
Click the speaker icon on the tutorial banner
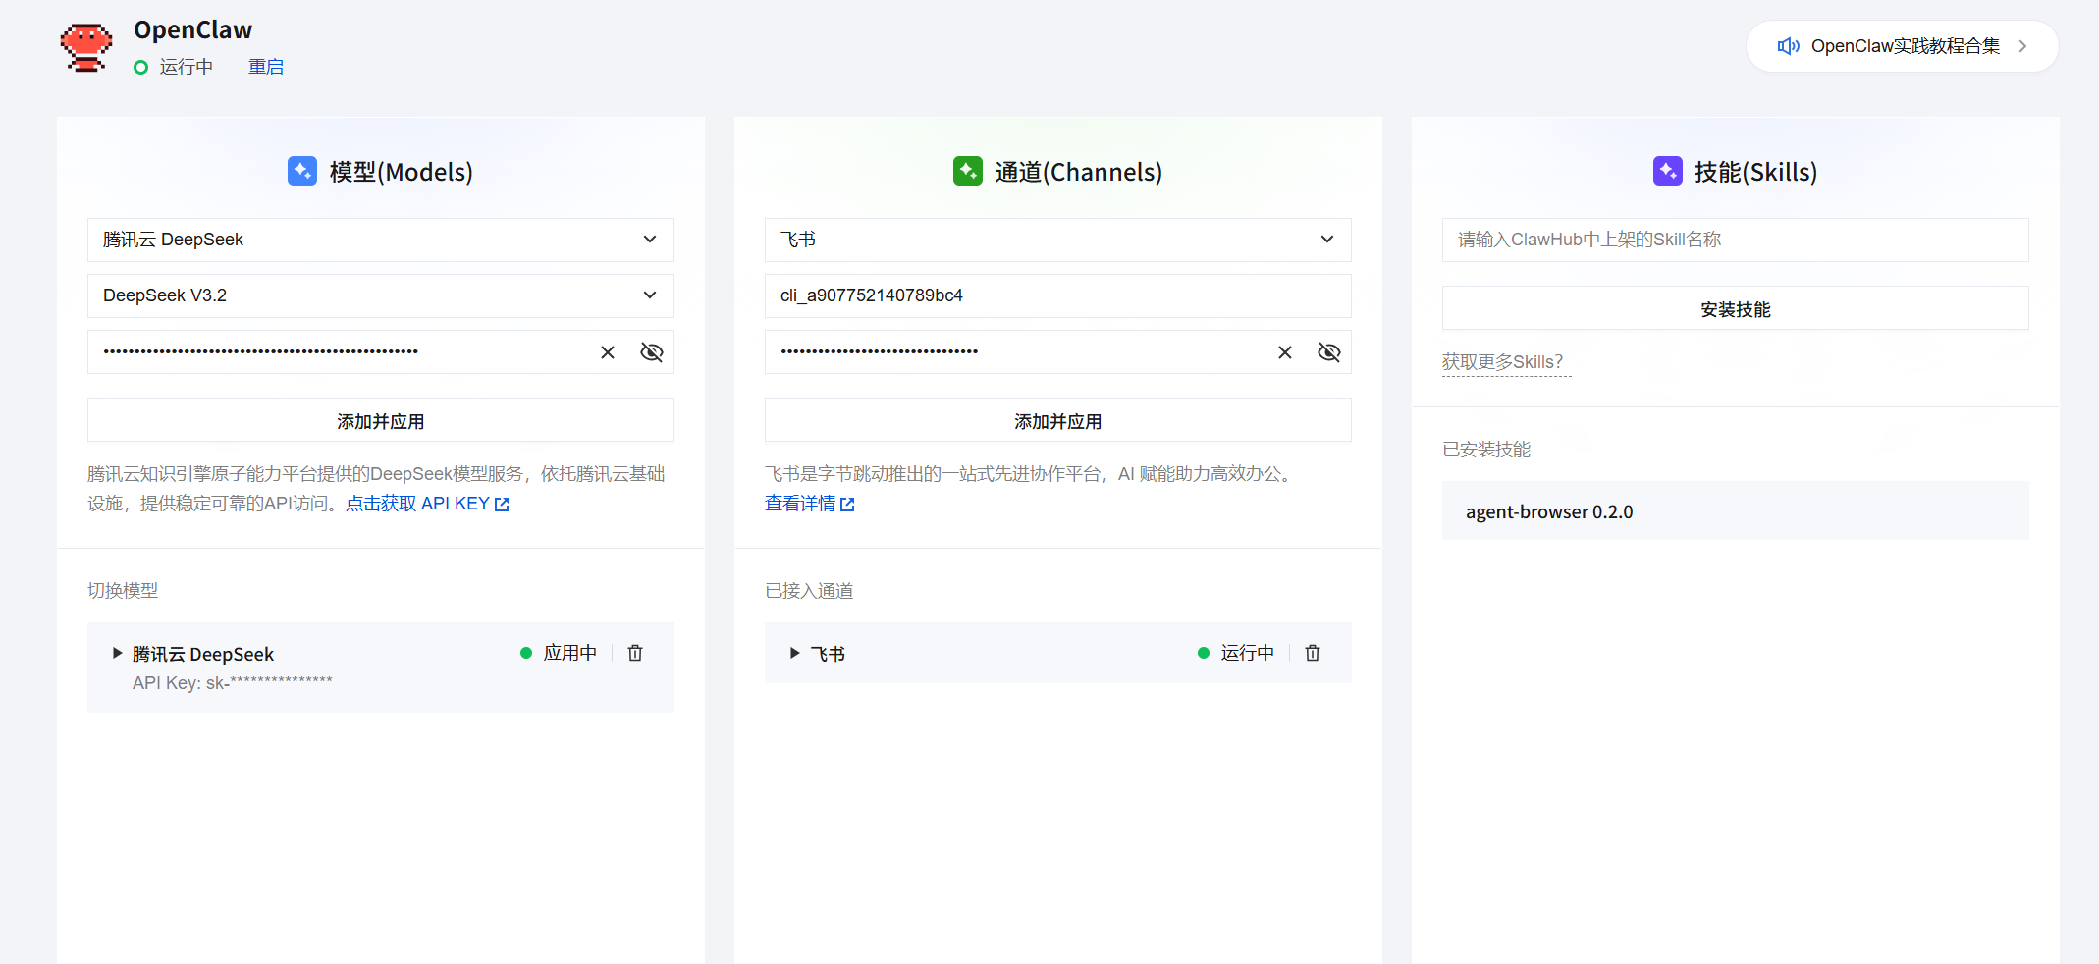1788,45
